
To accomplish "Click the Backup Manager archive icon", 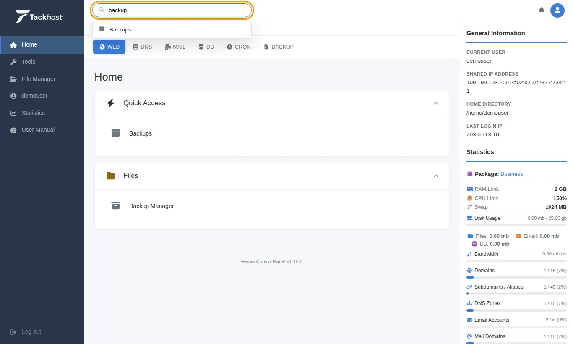I will coord(116,206).
